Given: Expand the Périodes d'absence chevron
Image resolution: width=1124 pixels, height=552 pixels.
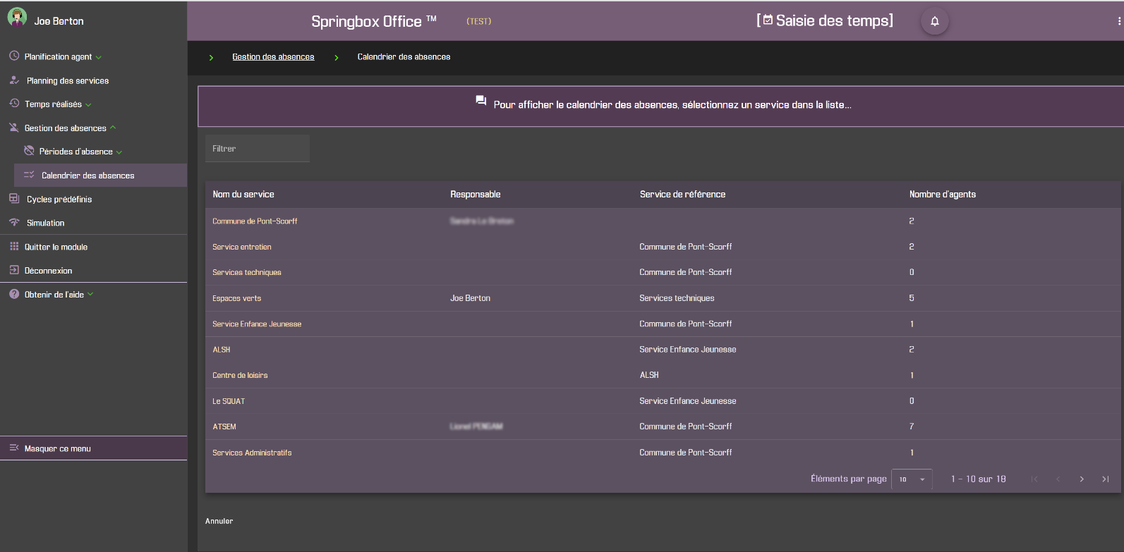Looking at the screenshot, I should [x=119, y=152].
